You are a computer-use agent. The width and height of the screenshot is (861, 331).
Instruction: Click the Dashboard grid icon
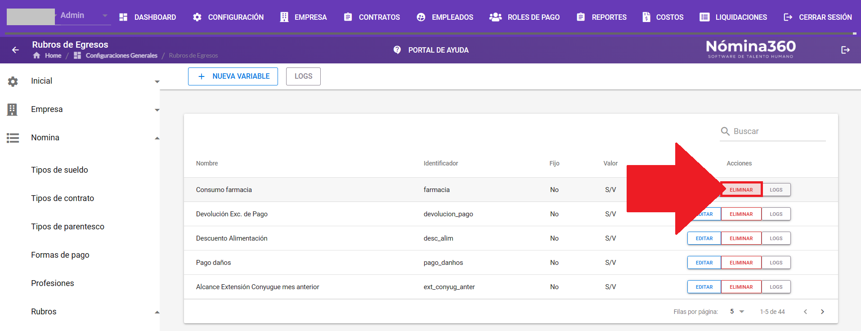pos(123,17)
